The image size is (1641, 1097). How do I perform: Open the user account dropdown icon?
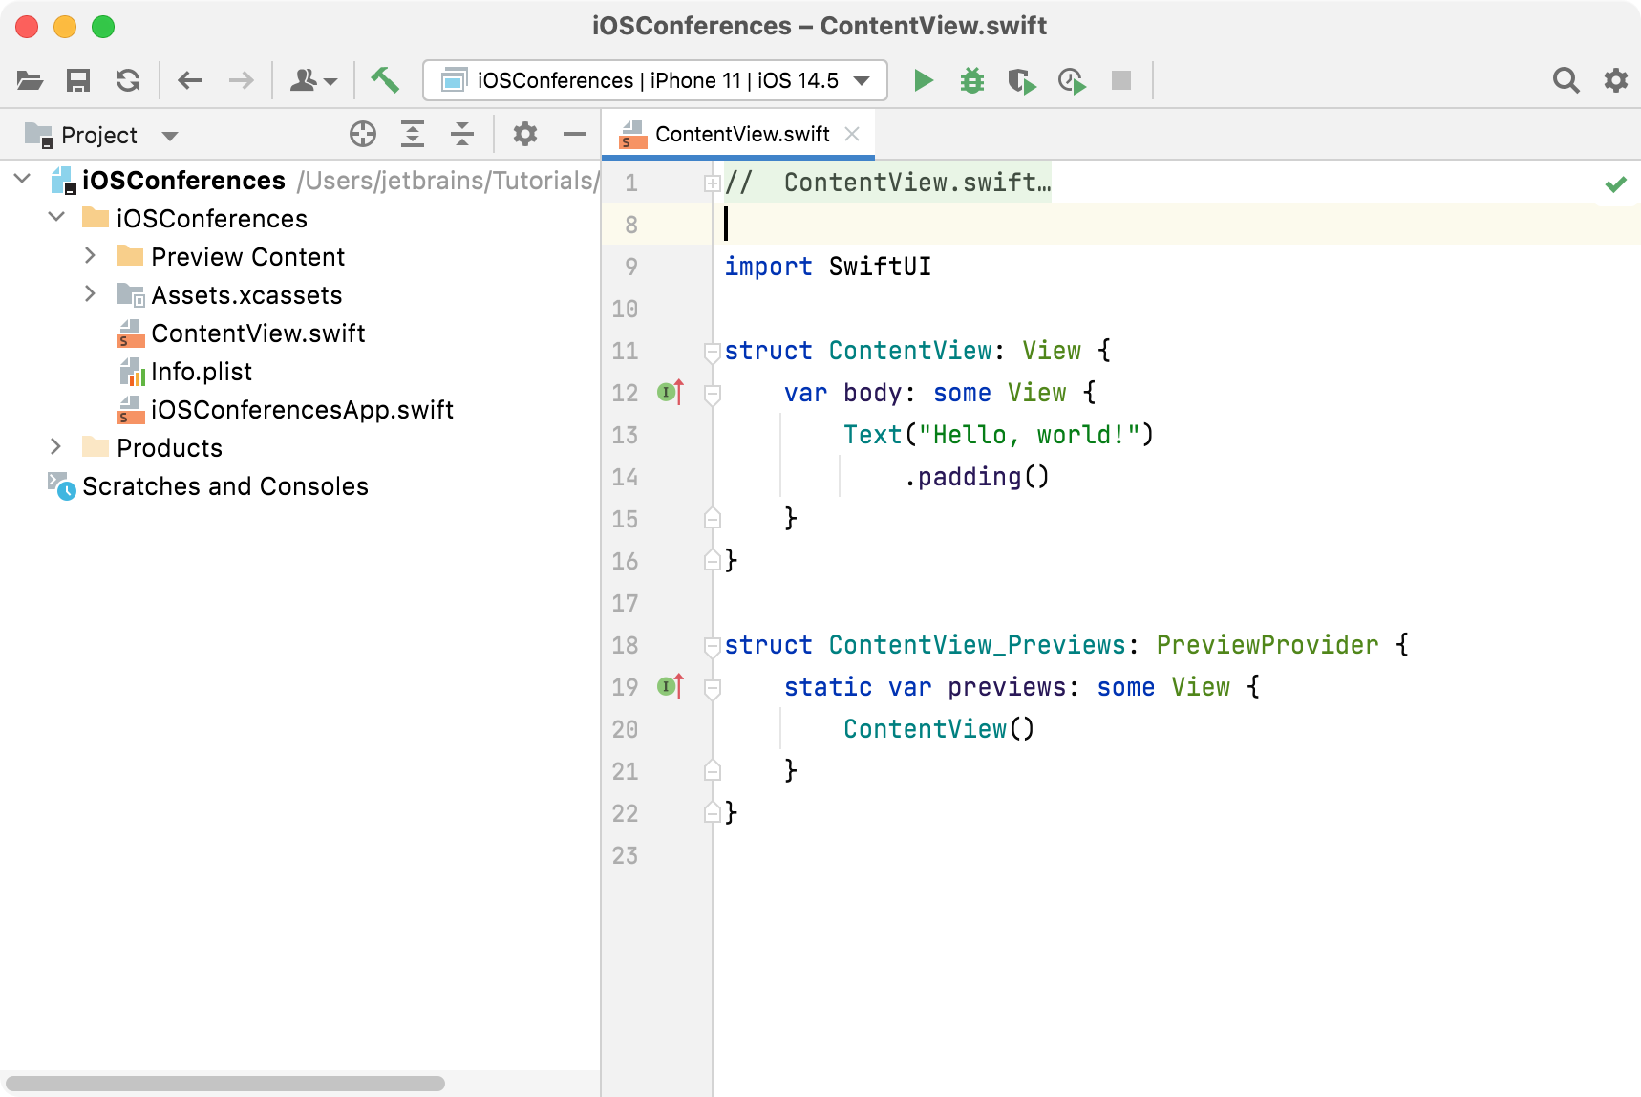click(x=313, y=80)
